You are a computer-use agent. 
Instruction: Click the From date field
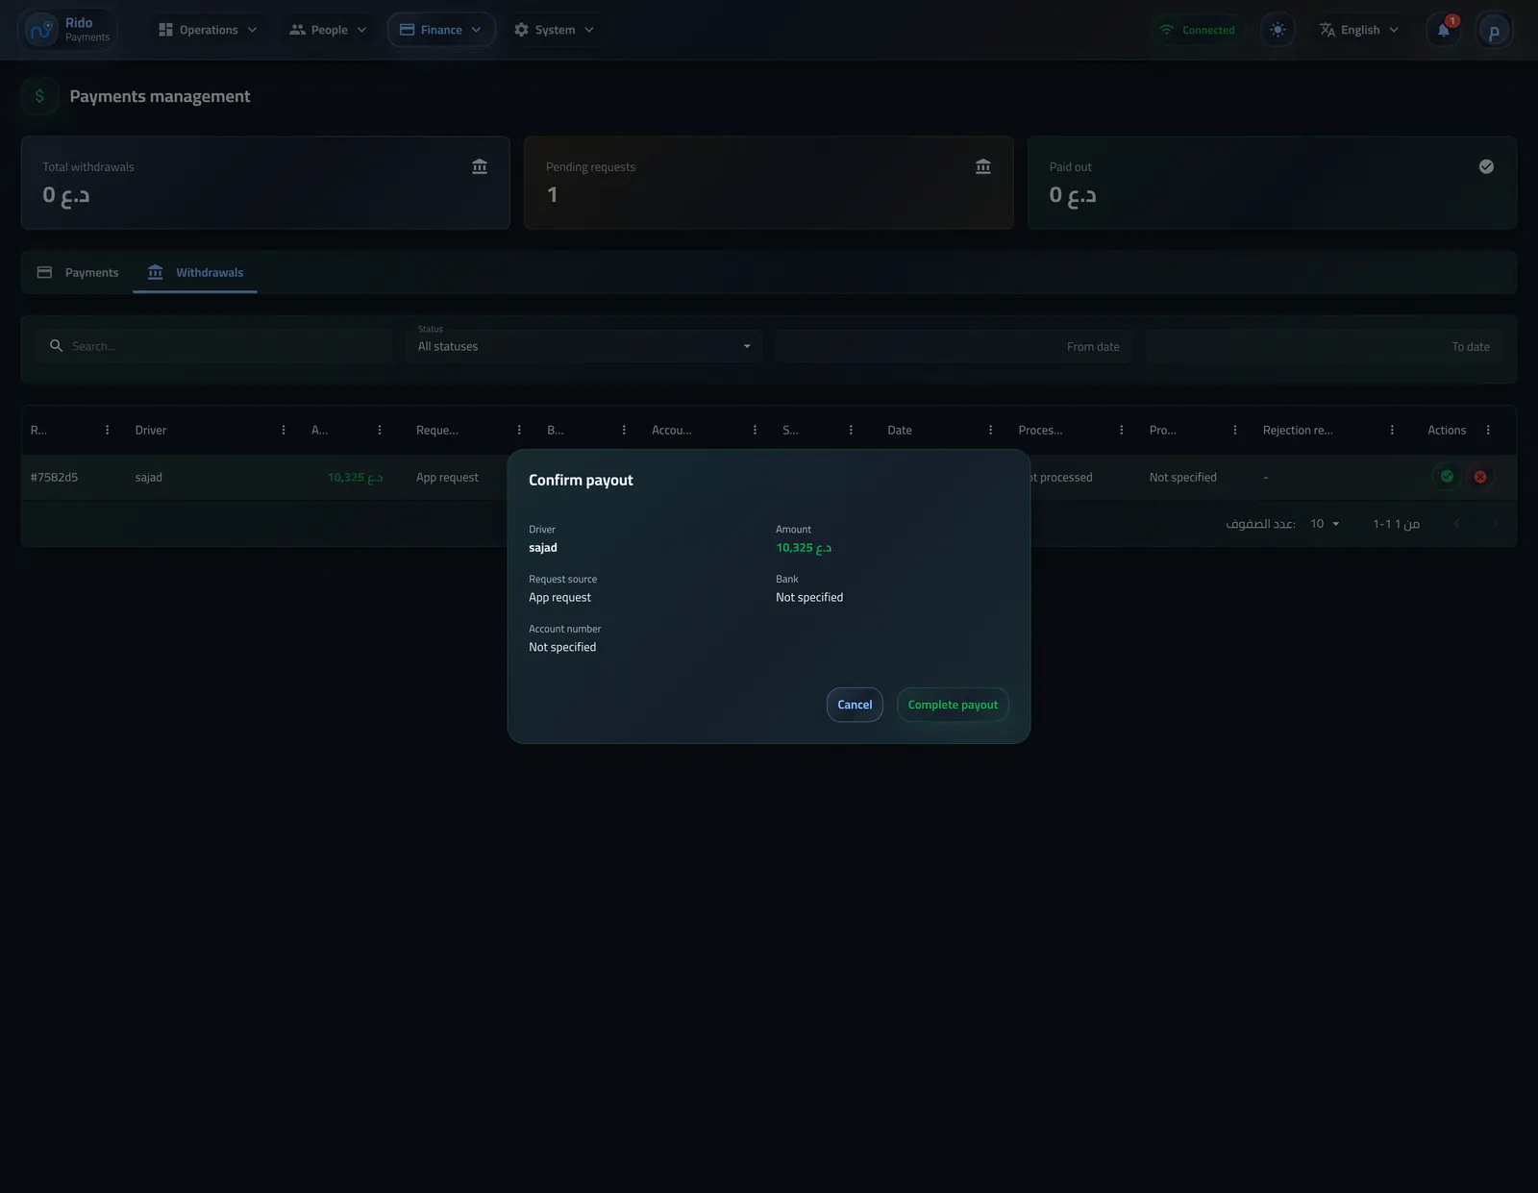tap(954, 346)
